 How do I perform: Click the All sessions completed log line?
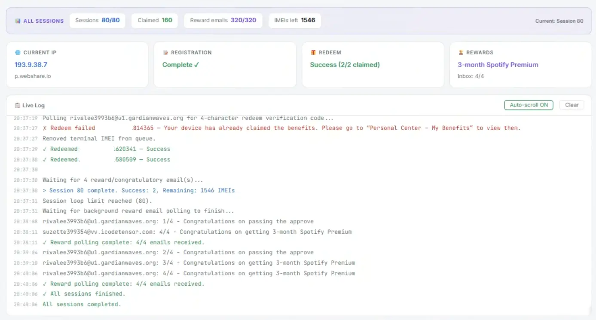(x=82, y=304)
